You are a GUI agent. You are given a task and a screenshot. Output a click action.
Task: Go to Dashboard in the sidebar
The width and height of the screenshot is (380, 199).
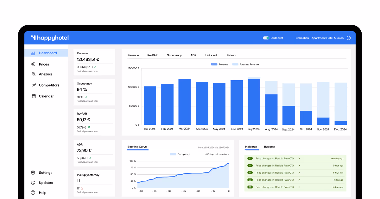pyautogui.click(x=46, y=53)
